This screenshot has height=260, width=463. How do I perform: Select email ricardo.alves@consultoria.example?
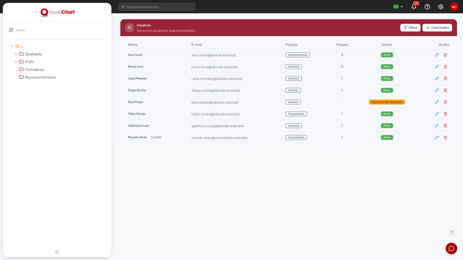pos(219,138)
